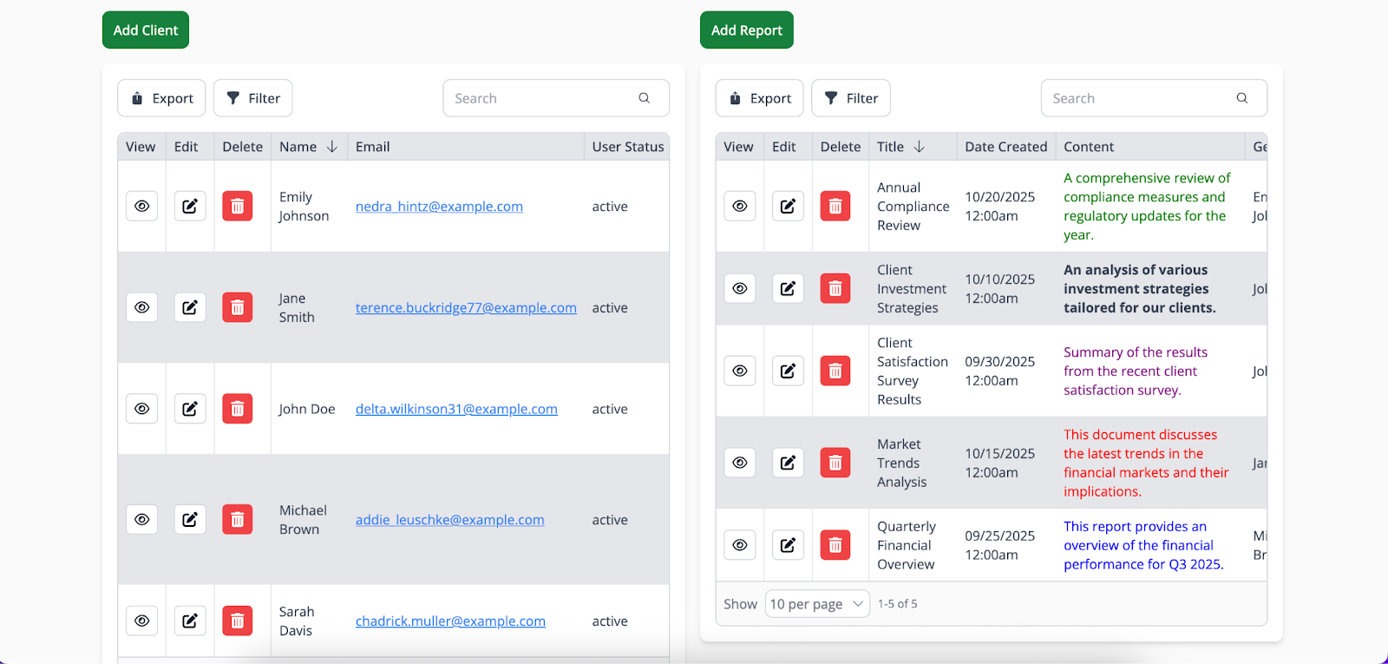Edit the Annual Compliance Review report
The image size is (1388, 664).
coord(788,207)
